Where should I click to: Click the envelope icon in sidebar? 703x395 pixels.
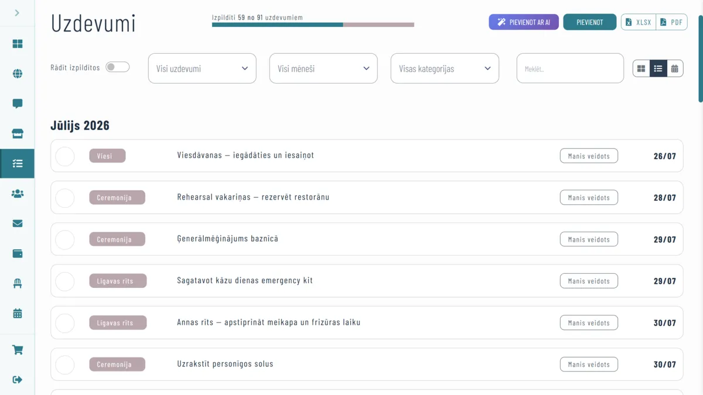click(x=18, y=224)
